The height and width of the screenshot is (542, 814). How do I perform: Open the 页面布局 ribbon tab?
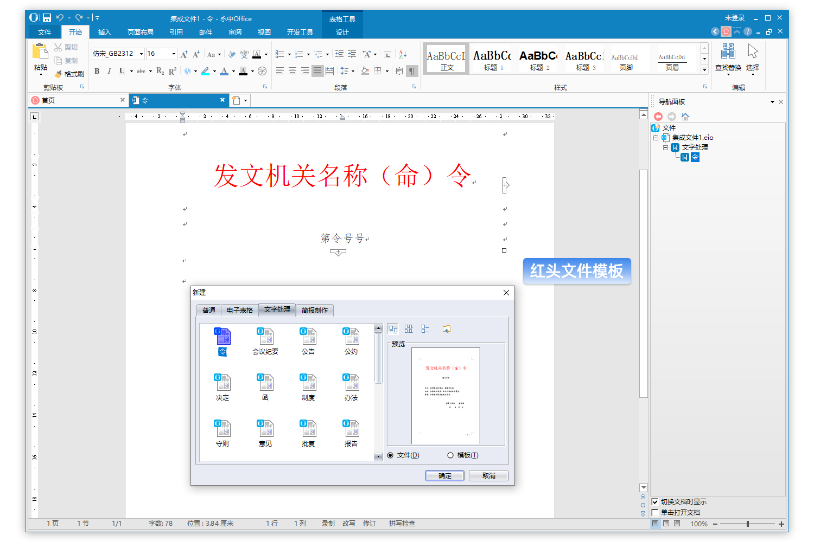click(x=140, y=31)
